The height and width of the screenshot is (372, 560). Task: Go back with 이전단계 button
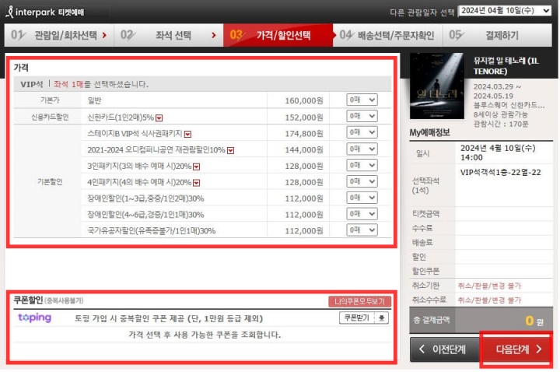[x=444, y=349]
